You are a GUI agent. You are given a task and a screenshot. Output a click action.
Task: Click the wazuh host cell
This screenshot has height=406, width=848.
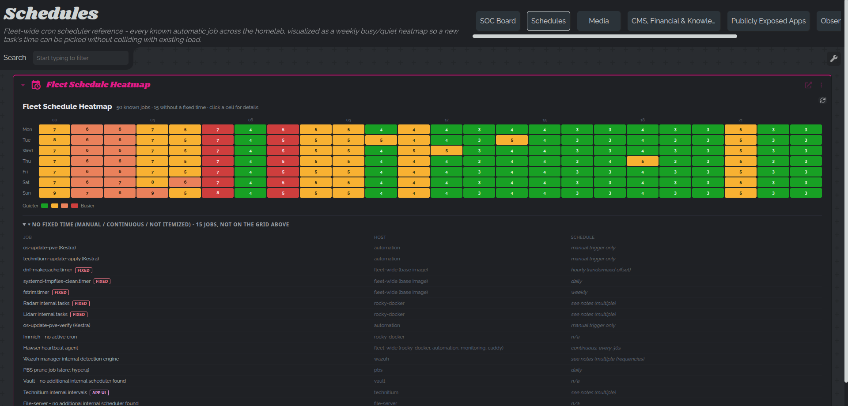382,359
